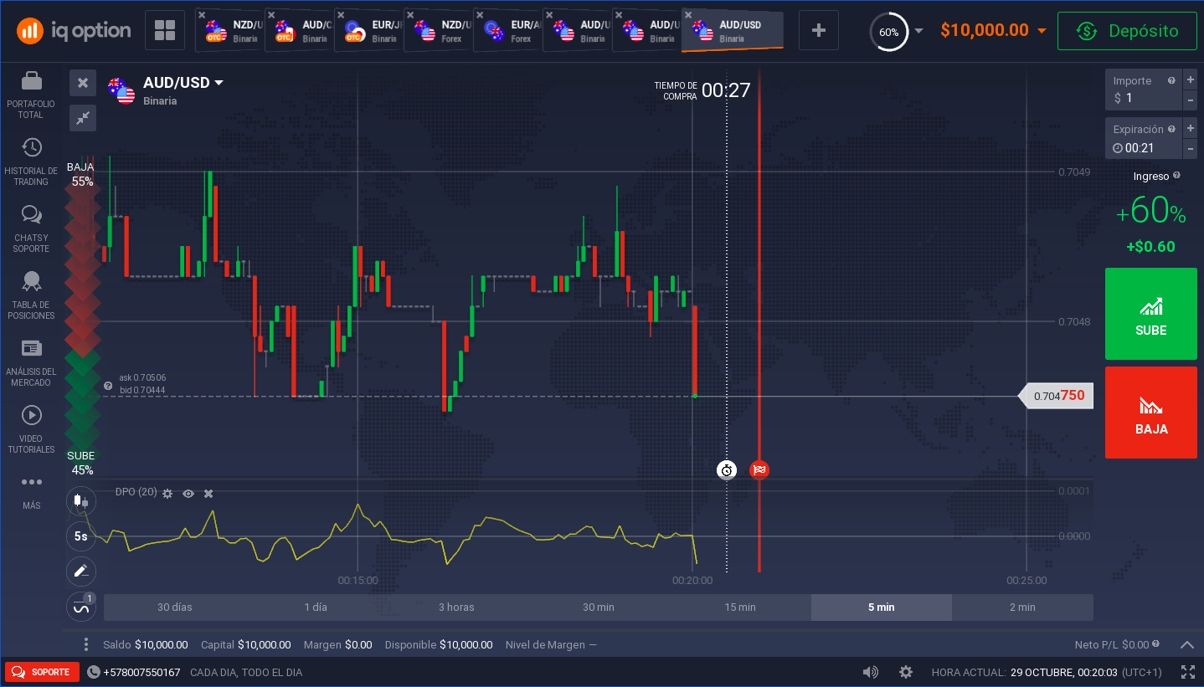Switch to NZD/U Binaria OTC tab
Screen dimensions: 1204x687
pyautogui.click(x=229, y=31)
